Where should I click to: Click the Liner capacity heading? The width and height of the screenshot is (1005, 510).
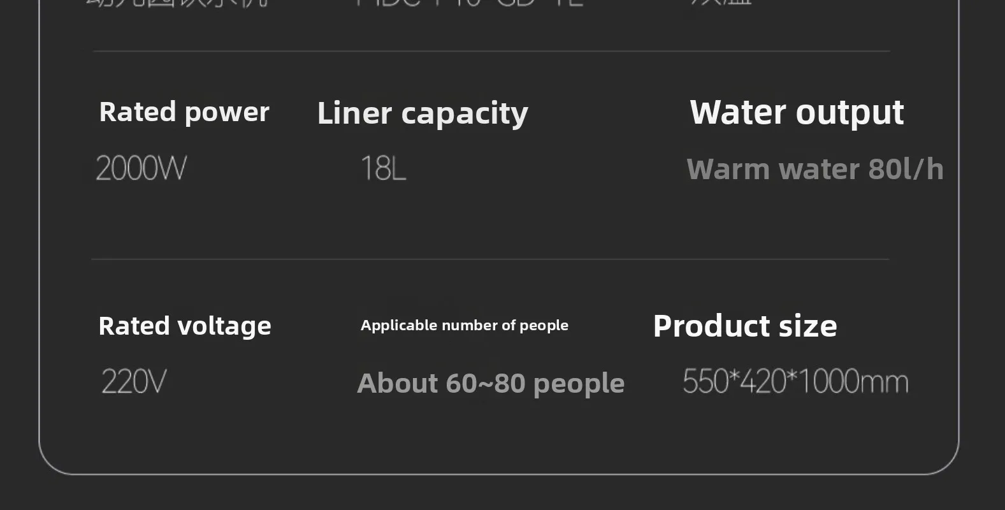tap(423, 113)
